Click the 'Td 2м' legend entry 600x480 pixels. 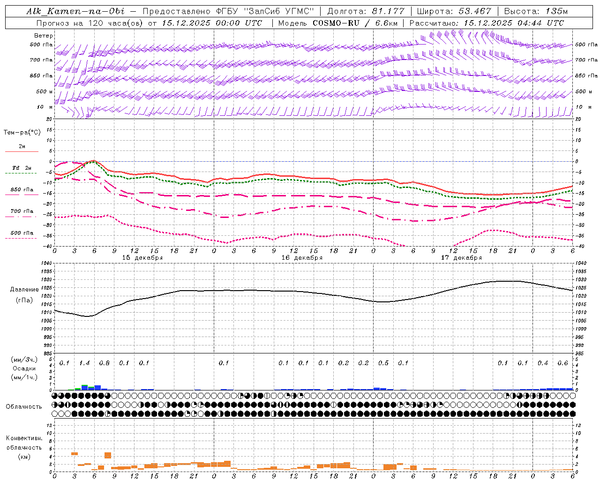coord(22,168)
